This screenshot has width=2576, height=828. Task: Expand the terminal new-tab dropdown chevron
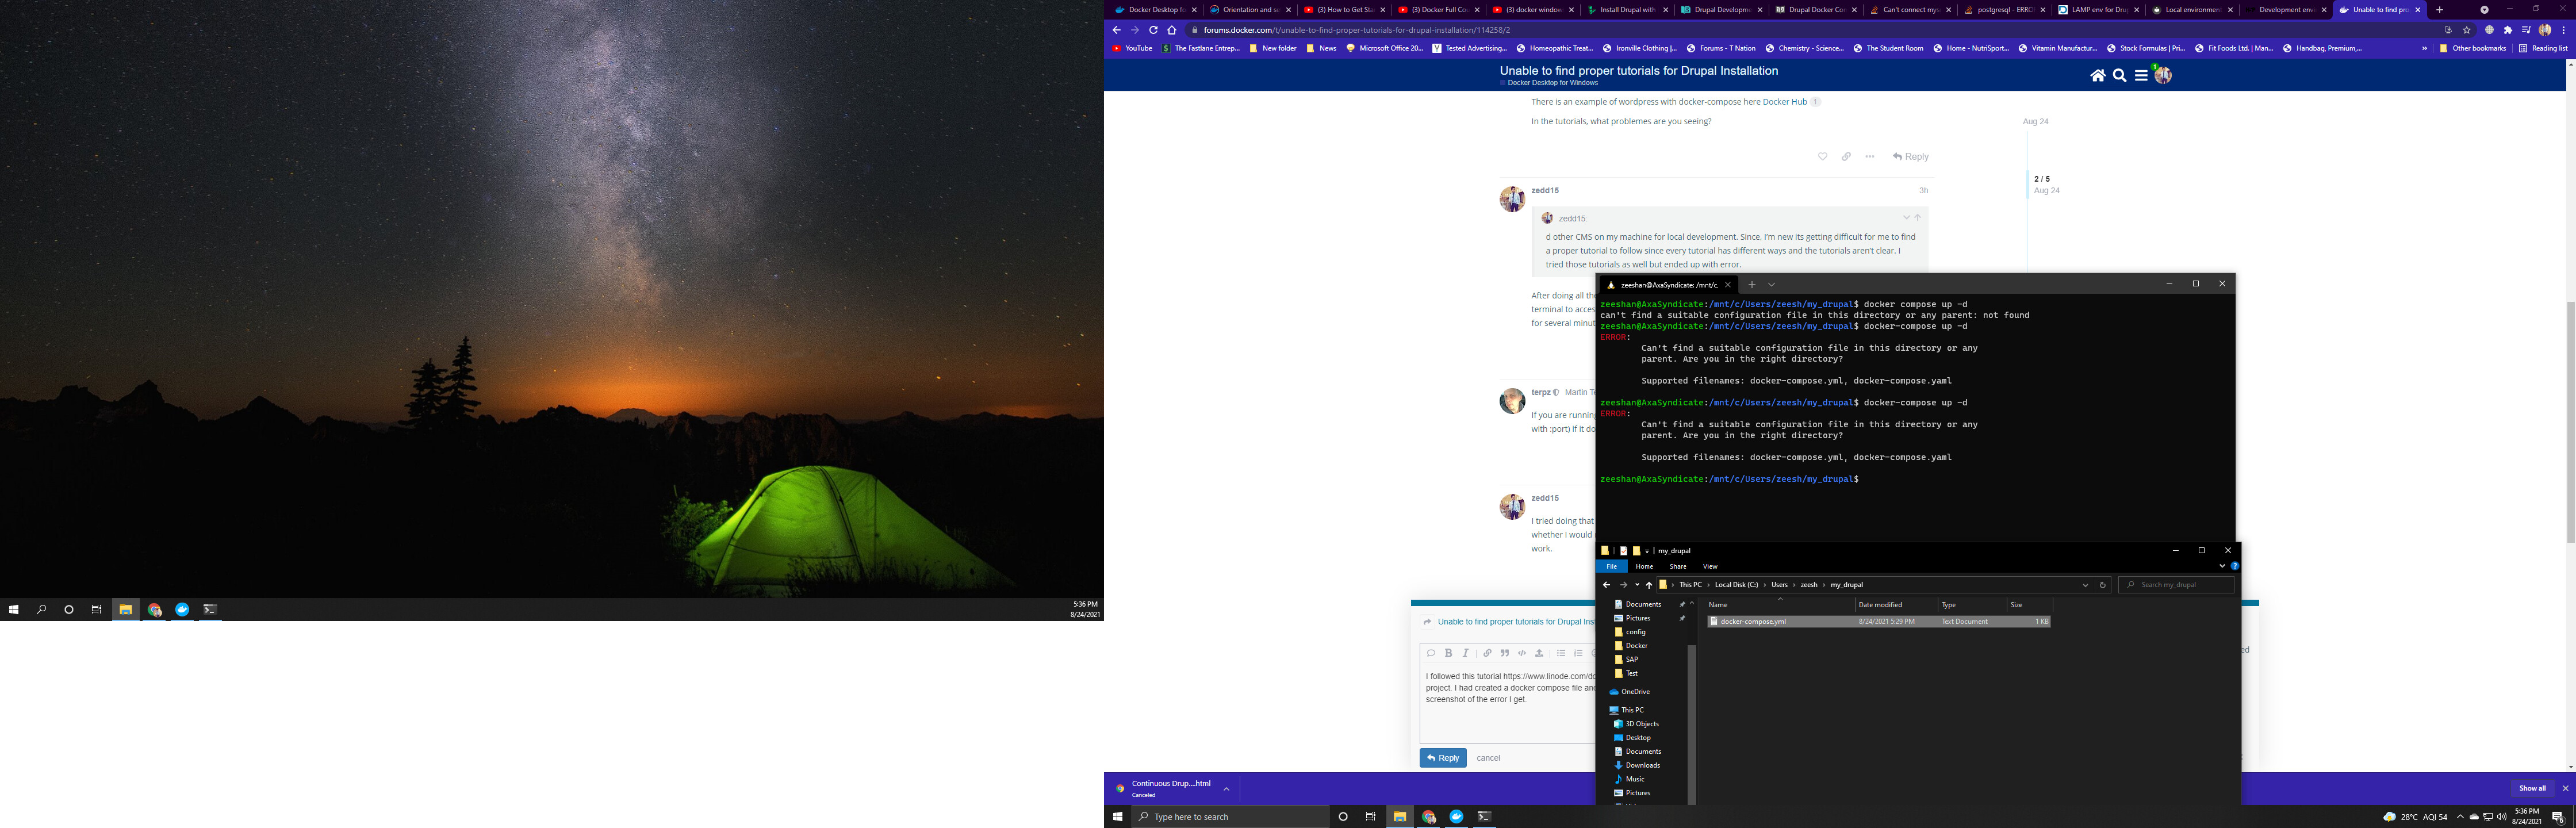(x=1771, y=285)
